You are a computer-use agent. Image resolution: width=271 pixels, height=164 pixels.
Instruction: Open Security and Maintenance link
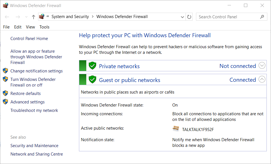click(x=34, y=146)
